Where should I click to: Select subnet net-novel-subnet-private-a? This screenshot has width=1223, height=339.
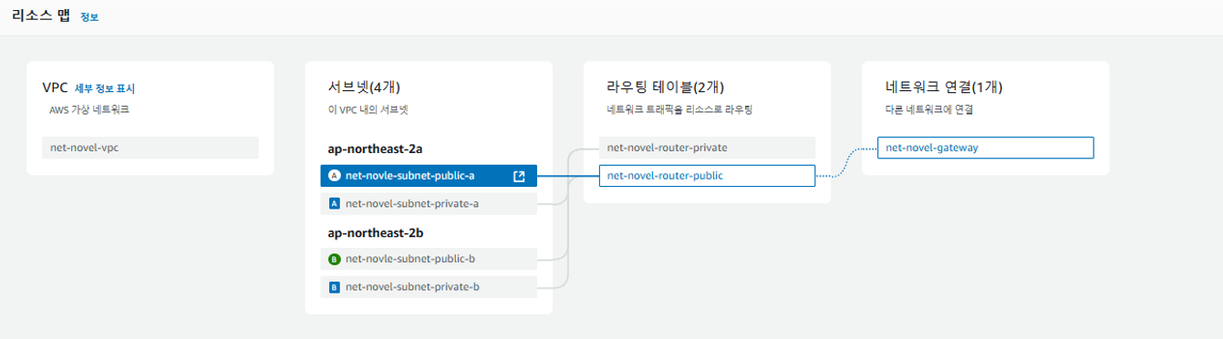(x=429, y=204)
